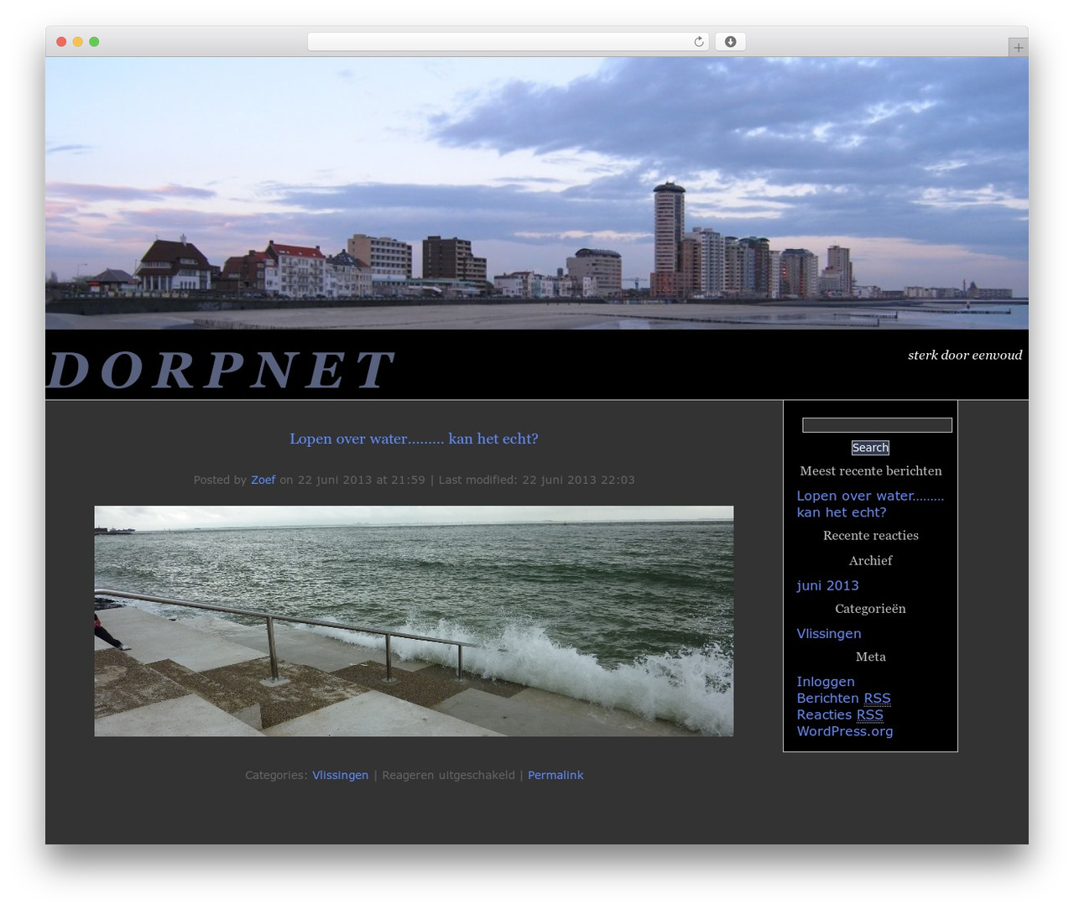Close the browser window with red button
The width and height of the screenshot is (1074, 909).
point(61,42)
